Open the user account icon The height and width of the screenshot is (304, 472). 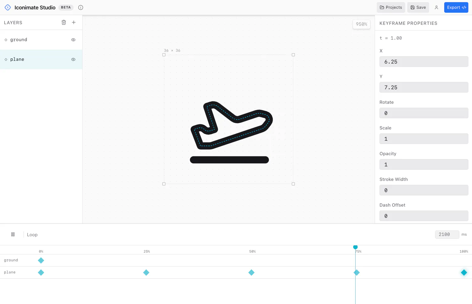click(x=436, y=8)
